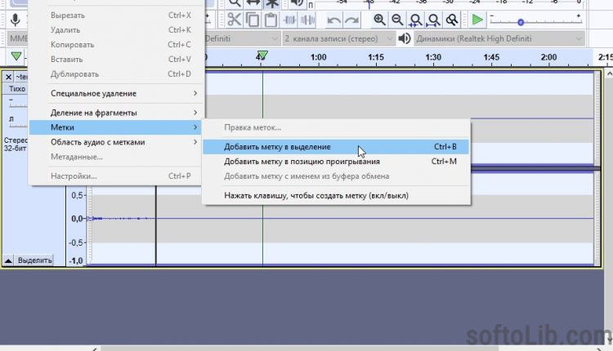Open 'Динамики (Realtek High Definiti' dropdown
The width and height of the screenshot is (613, 351).
click(x=499, y=38)
